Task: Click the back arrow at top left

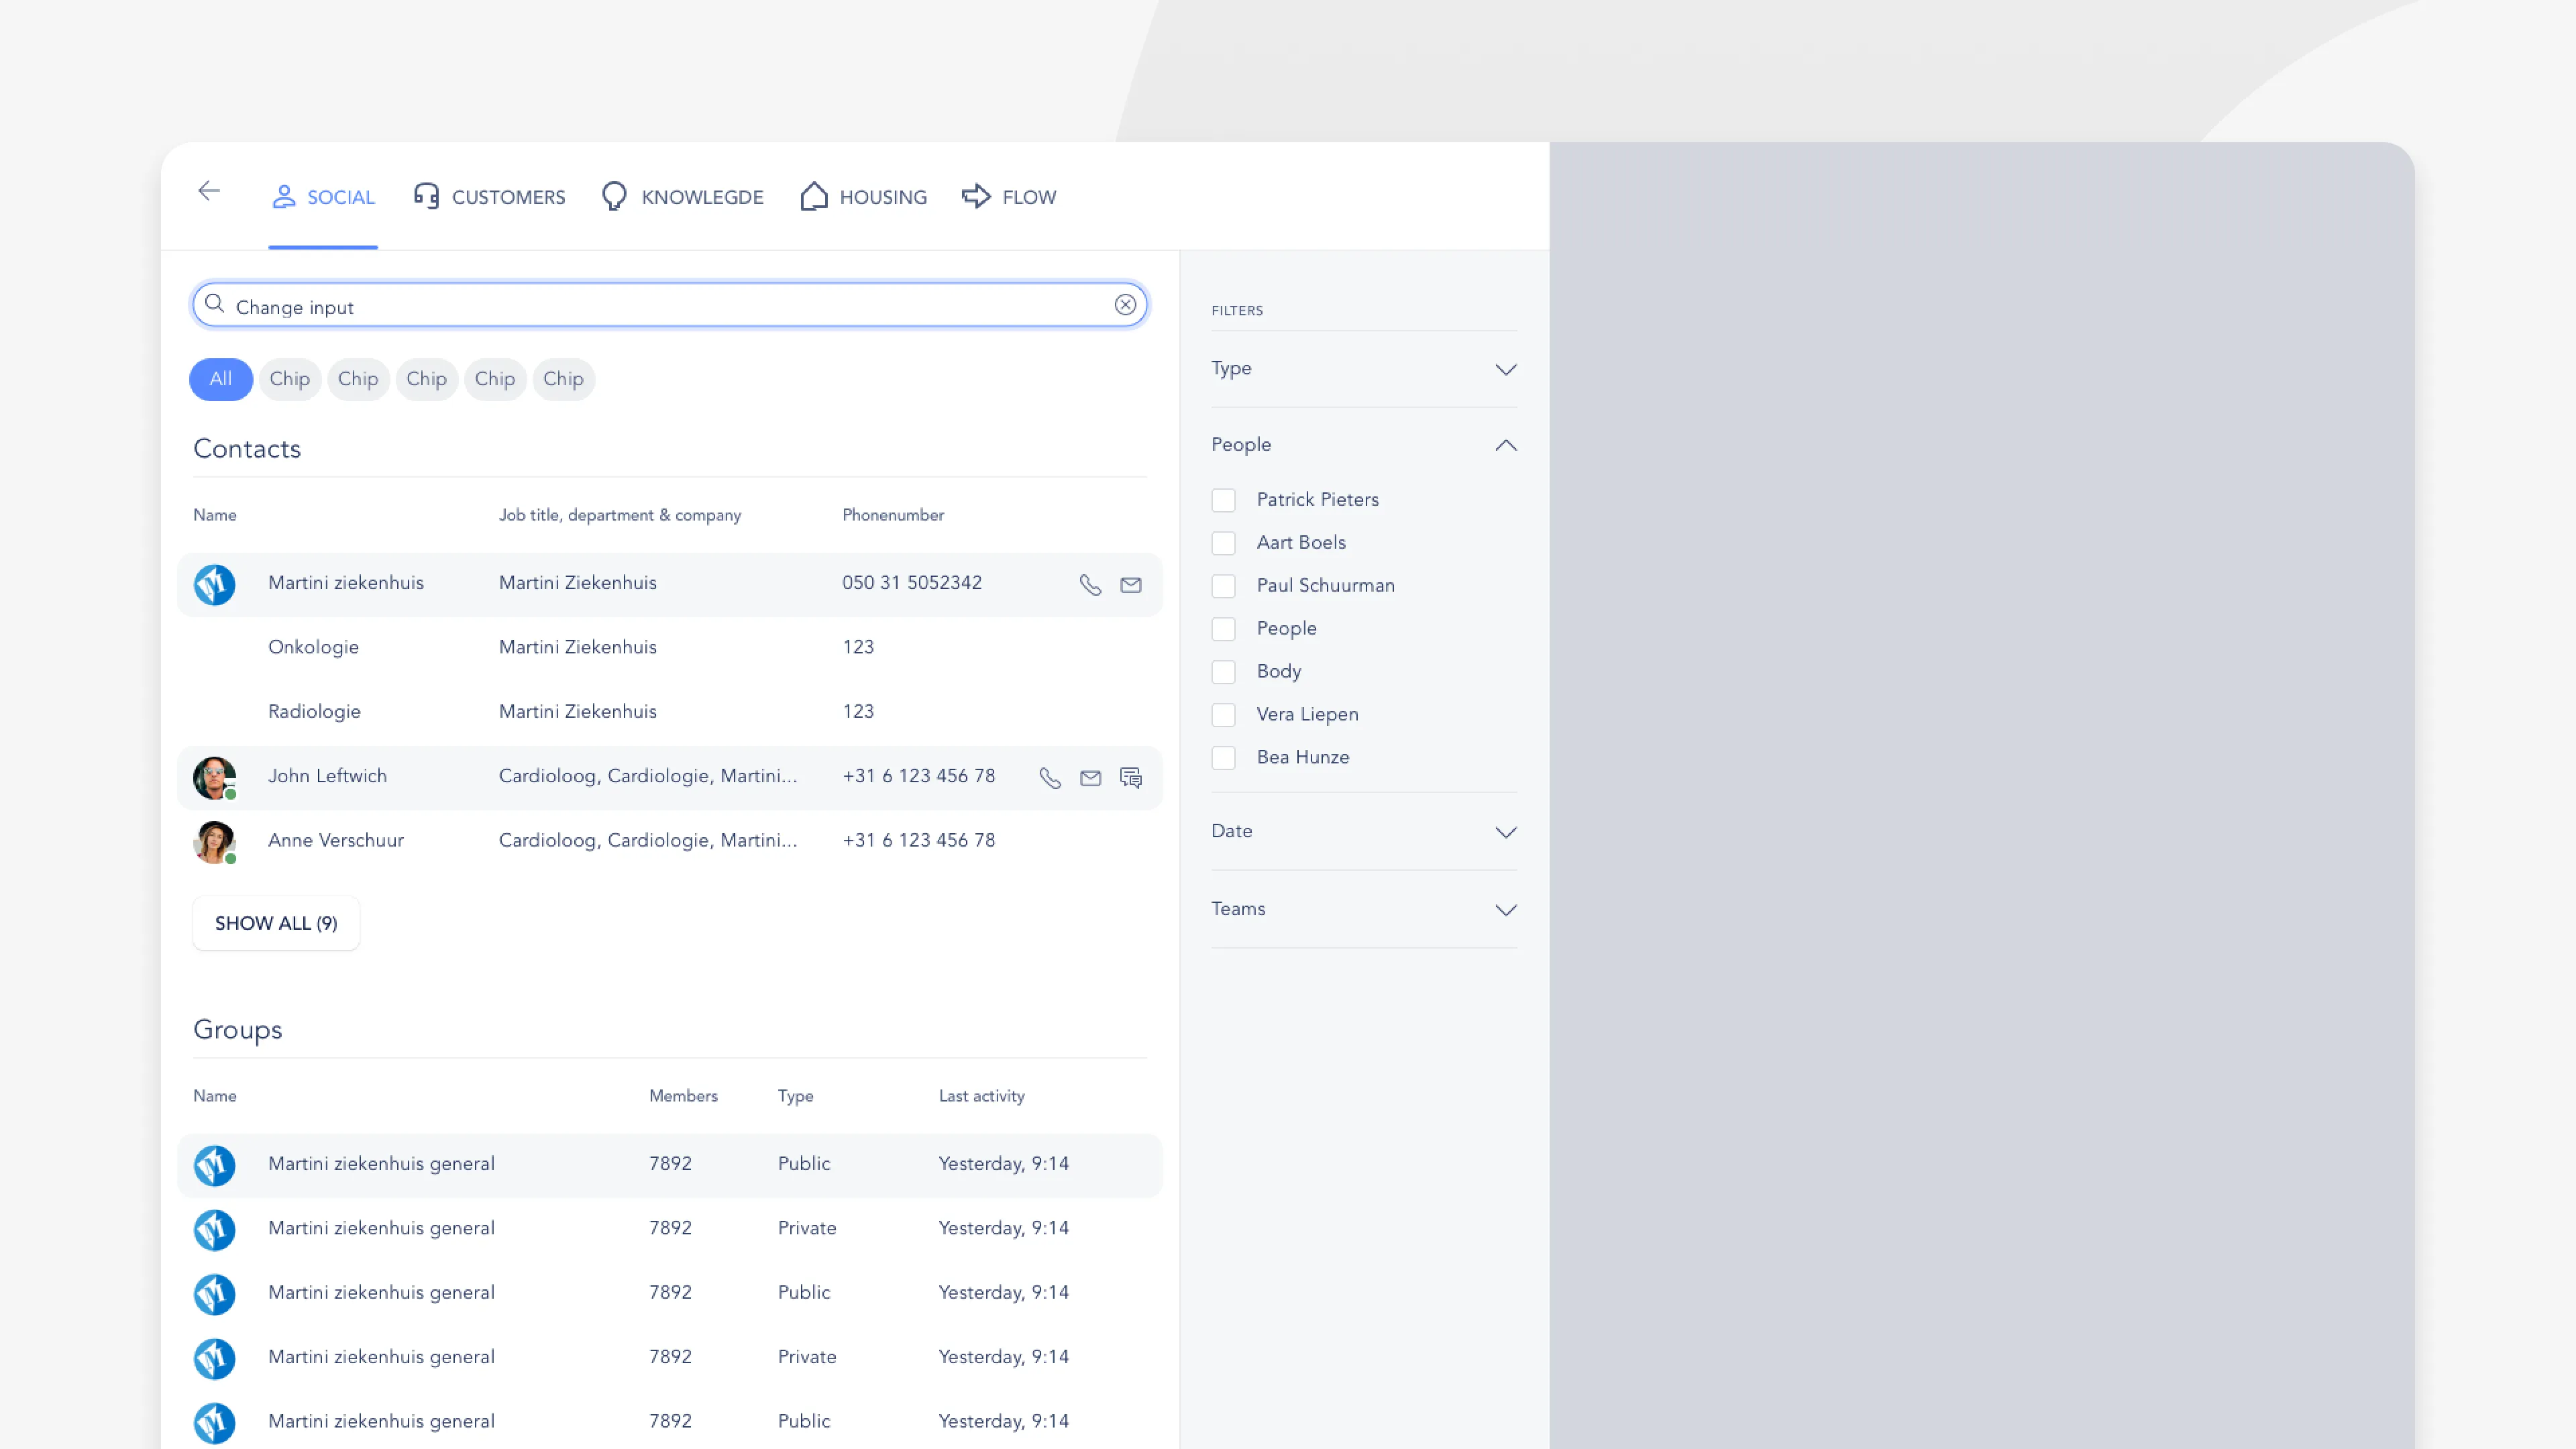Action: [208, 190]
